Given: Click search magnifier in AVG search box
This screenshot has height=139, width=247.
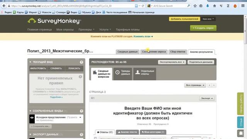Looking at the screenshot, I should pos(189,6).
